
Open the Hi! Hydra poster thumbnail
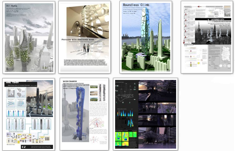point(29,38)
